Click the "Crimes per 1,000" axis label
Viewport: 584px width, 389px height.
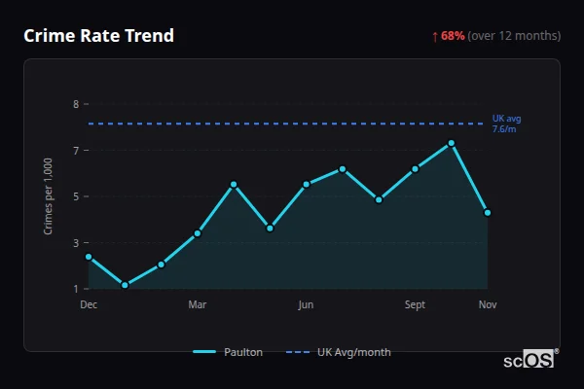pos(48,196)
